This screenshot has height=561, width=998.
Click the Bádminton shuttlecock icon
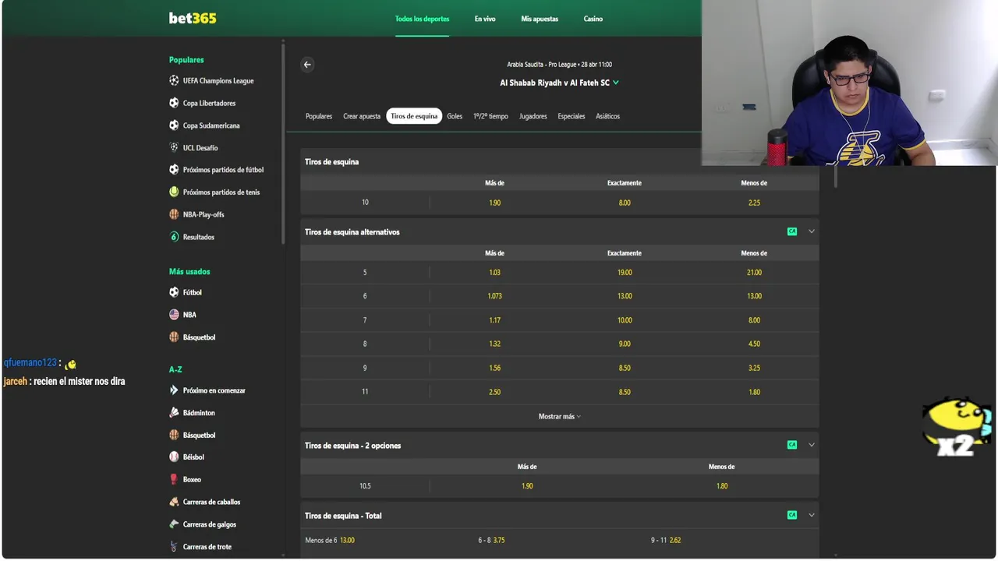[174, 412]
